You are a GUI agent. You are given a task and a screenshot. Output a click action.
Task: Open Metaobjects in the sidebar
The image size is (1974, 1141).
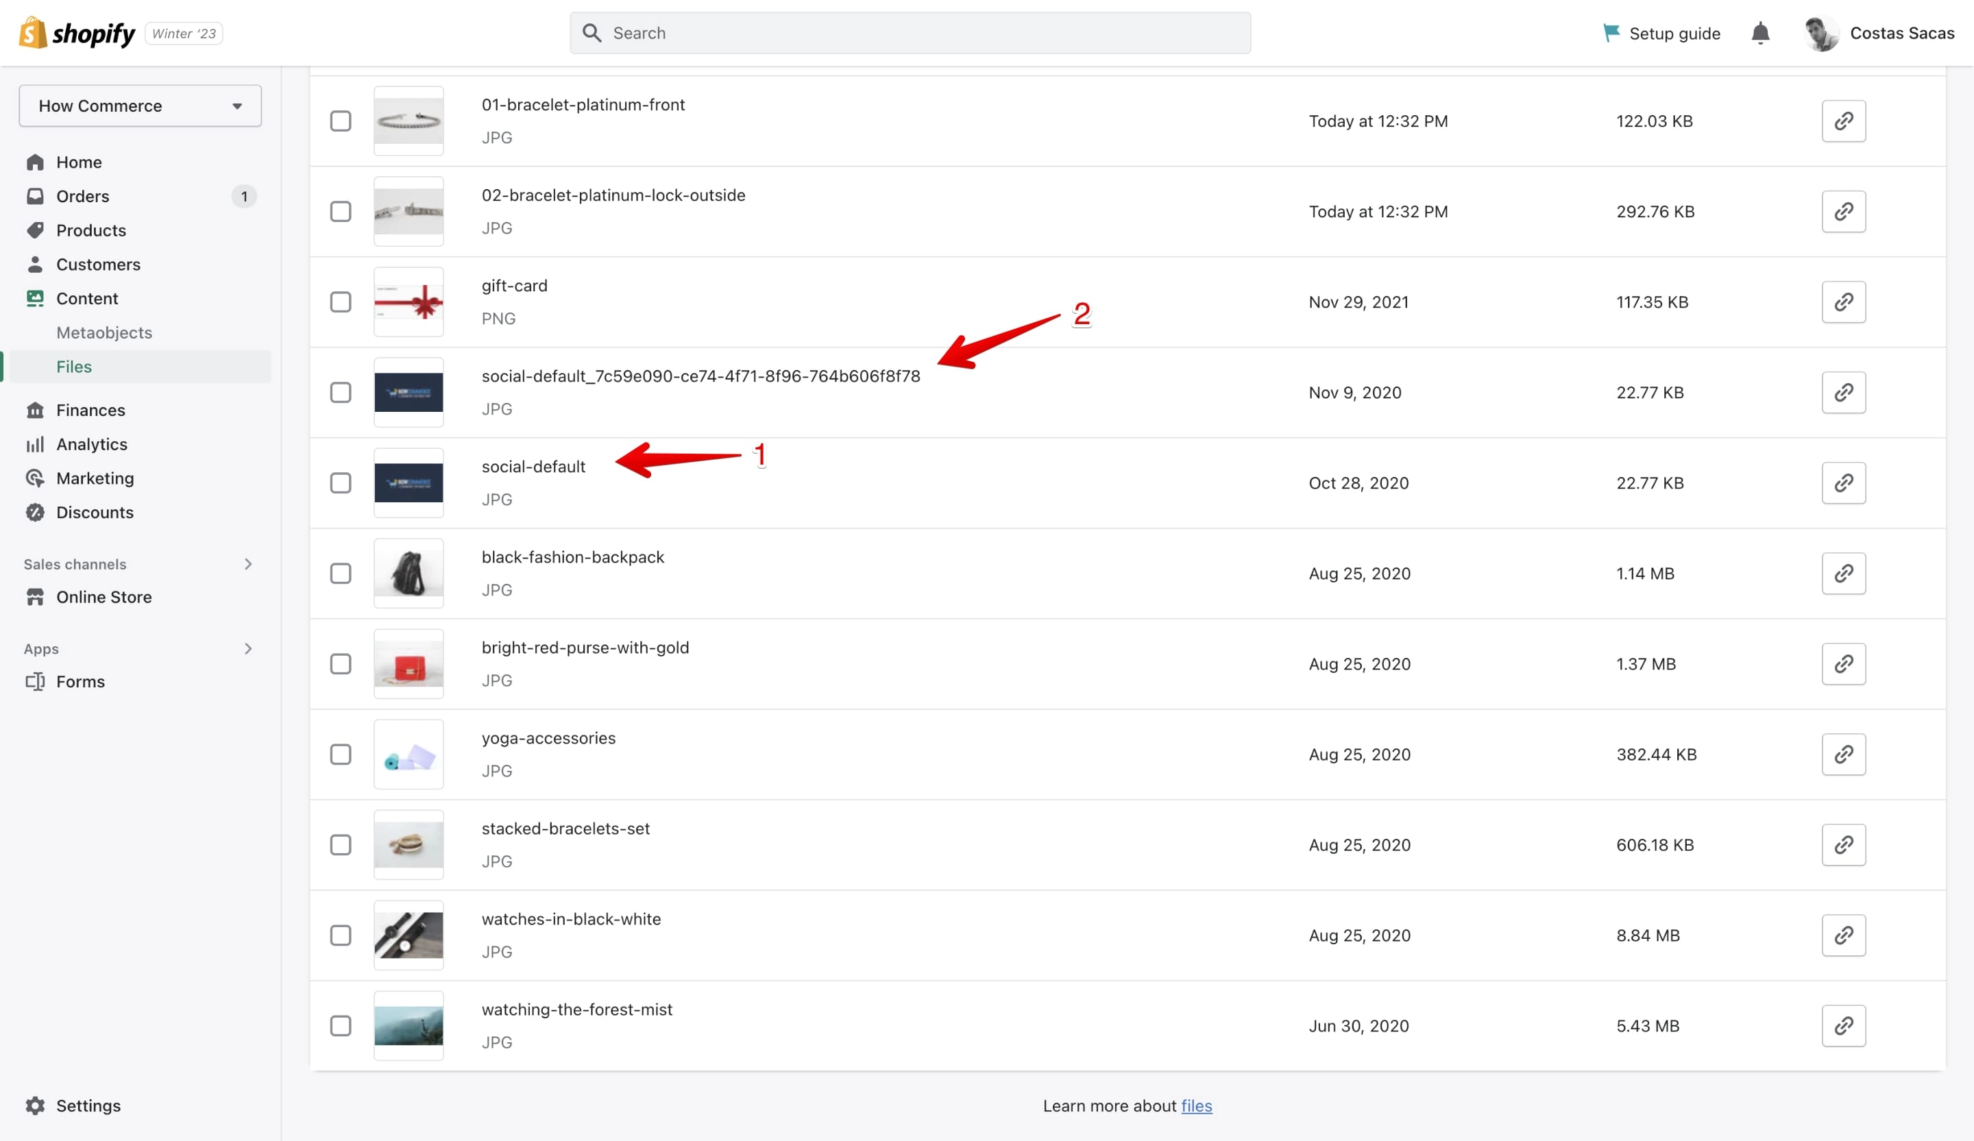coord(104,332)
